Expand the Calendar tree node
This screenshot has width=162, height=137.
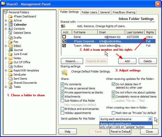tap(6, 25)
